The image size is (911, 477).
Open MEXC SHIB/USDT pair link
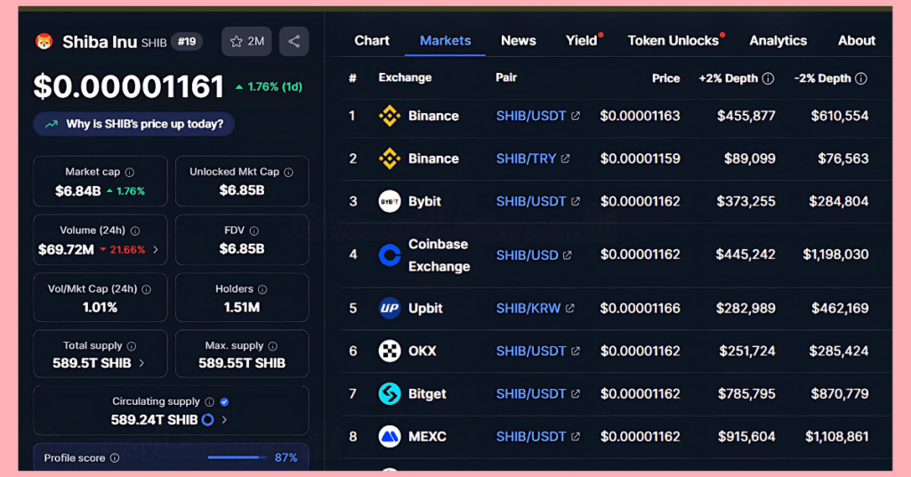[531, 436]
